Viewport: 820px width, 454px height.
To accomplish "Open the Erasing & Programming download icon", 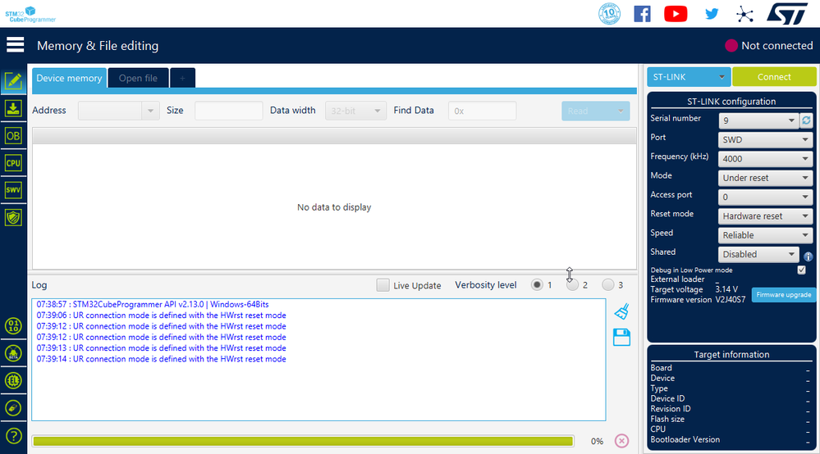I will 13,108.
